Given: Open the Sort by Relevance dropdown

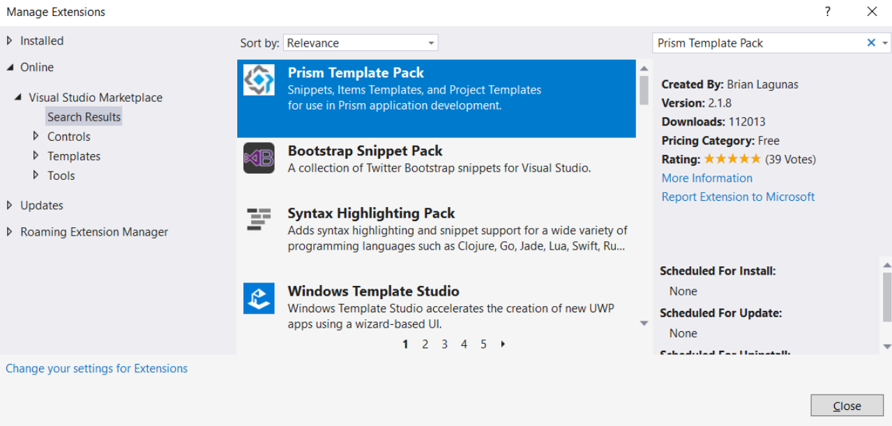Looking at the screenshot, I should [361, 43].
